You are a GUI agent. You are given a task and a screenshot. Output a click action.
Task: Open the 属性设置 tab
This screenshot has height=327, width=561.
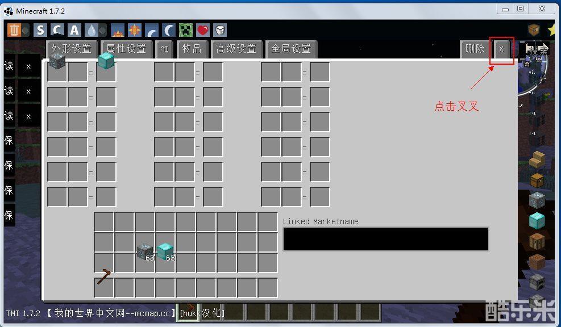(126, 49)
